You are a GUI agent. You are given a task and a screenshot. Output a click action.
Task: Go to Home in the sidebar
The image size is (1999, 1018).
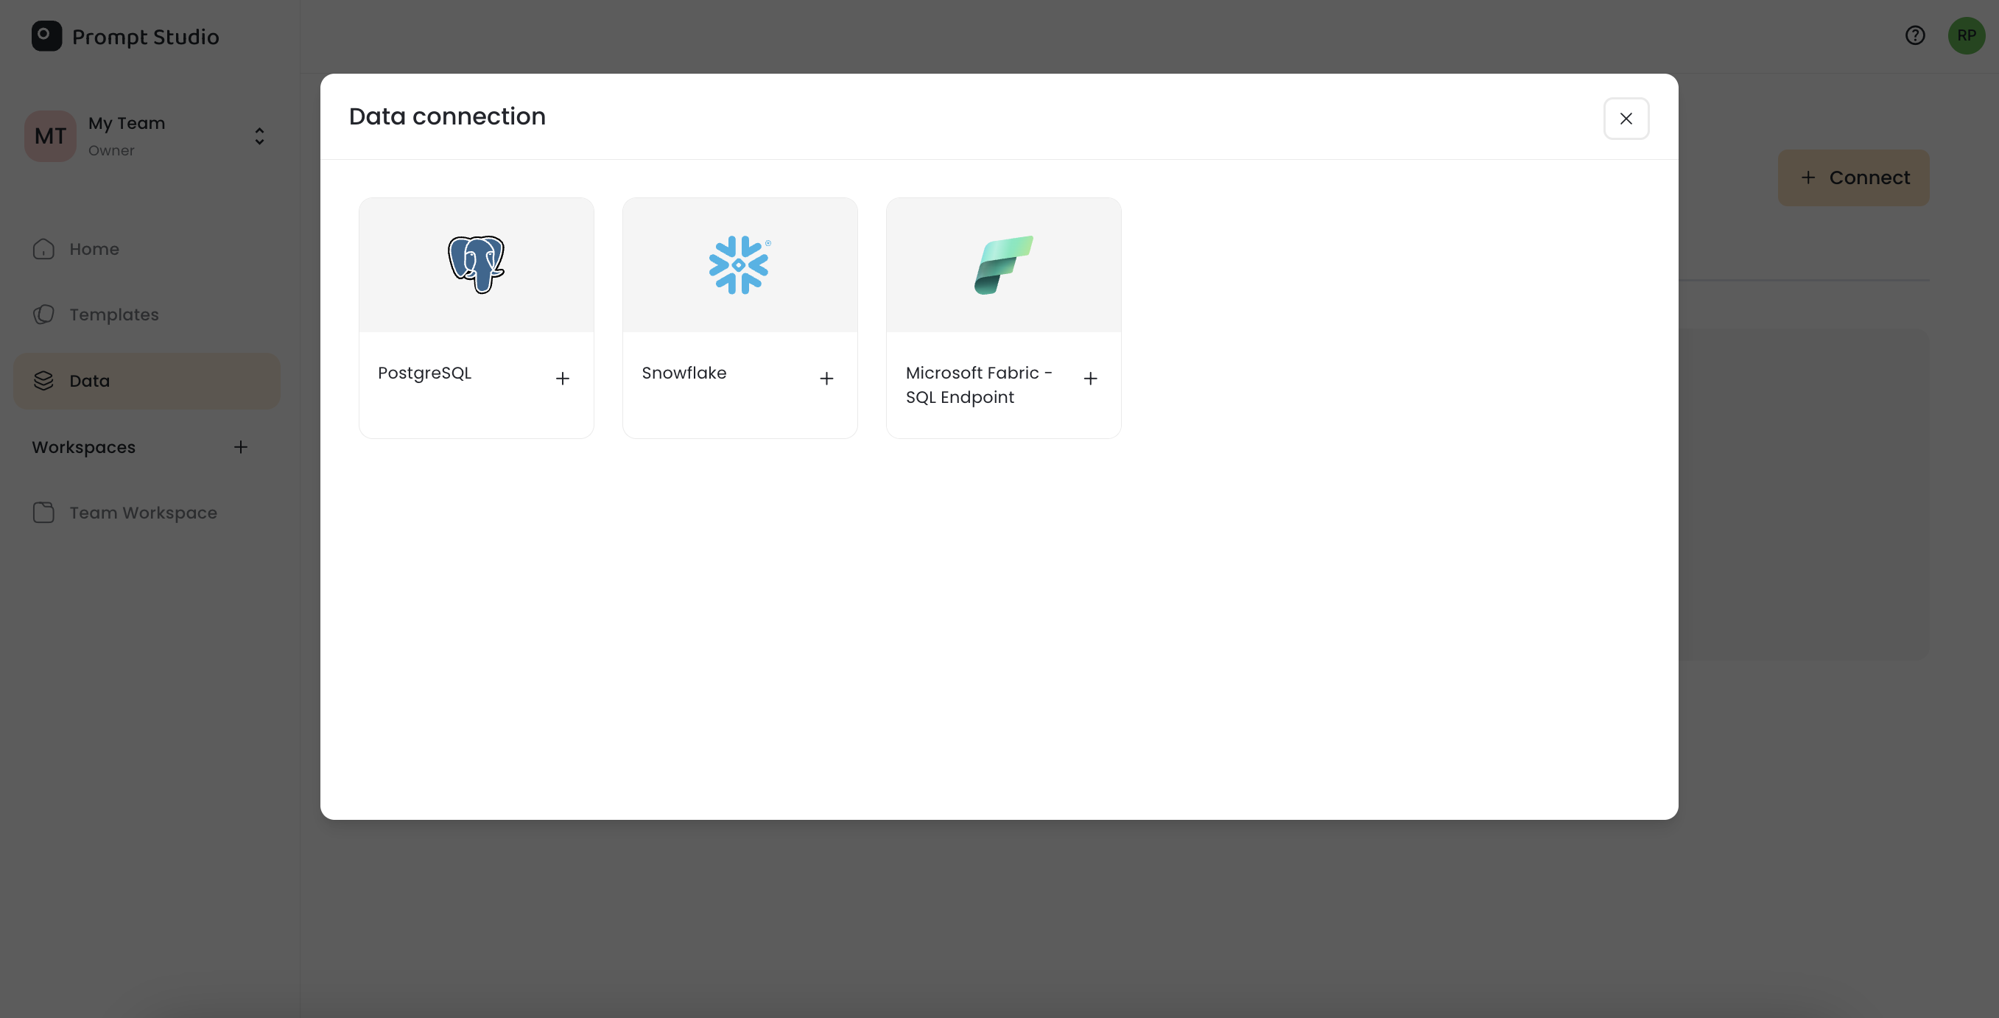147,249
